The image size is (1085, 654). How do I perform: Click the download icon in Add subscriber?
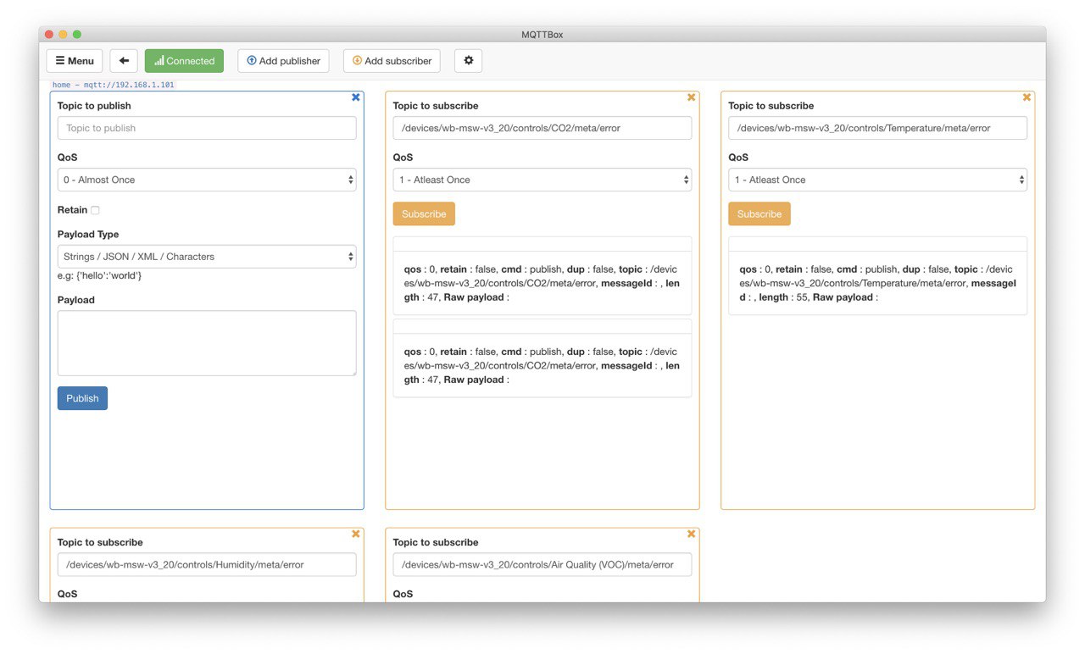coord(357,61)
